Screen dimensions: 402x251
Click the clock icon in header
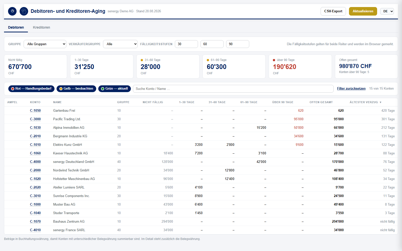pyautogui.click(x=12, y=11)
